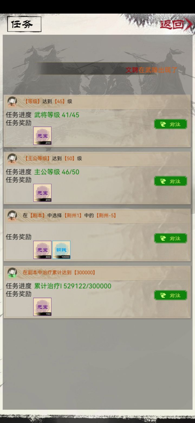Select the 元宝 150 reward icon
This screenshot has height=423, width=195.
pyautogui.click(x=42, y=307)
